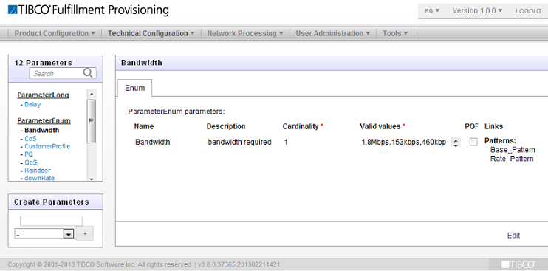Image resolution: width=548 pixels, height=271 pixels.
Task: Click the Valid values column header
Action: tap(380, 126)
